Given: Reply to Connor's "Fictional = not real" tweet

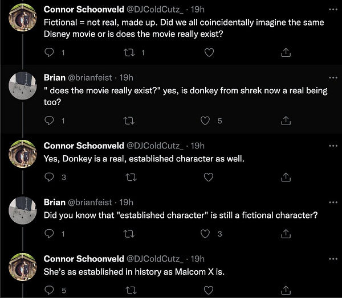Looking at the screenshot, I should coord(50,52).
